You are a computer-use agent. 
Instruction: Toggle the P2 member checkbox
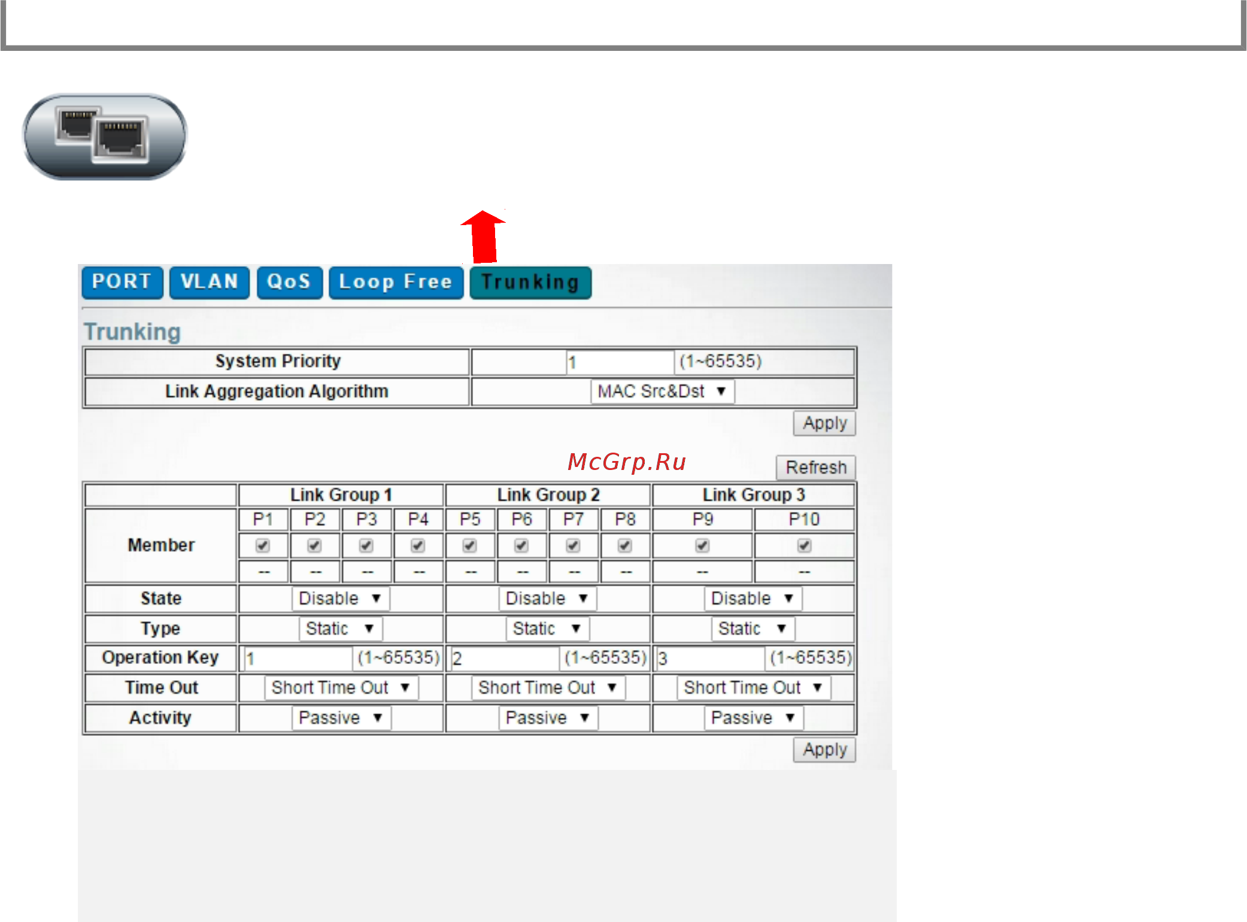click(314, 545)
